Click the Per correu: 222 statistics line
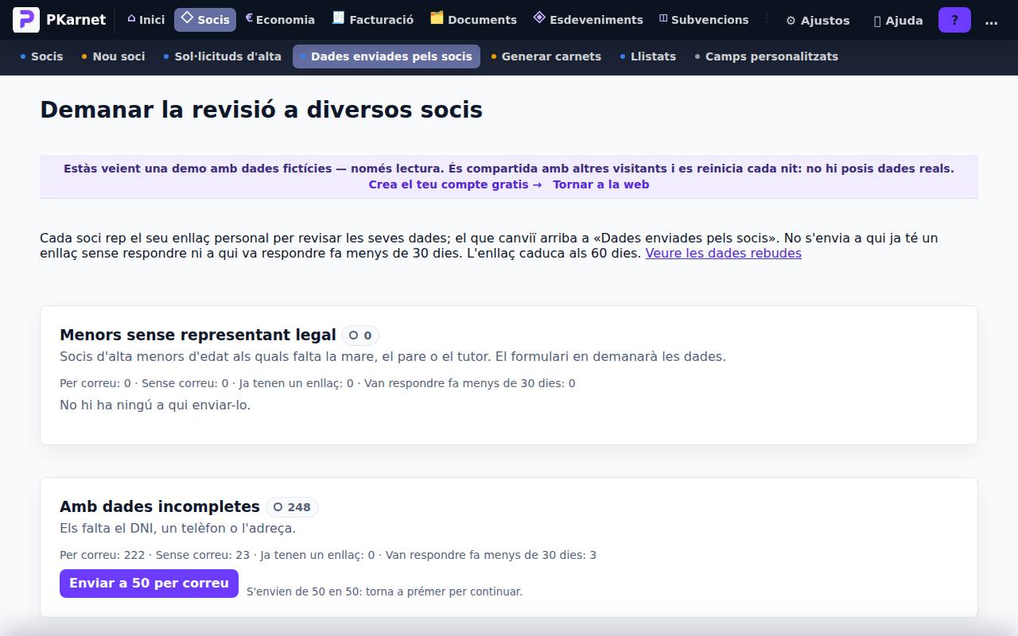Screen dimensions: 1018x636 328,555
